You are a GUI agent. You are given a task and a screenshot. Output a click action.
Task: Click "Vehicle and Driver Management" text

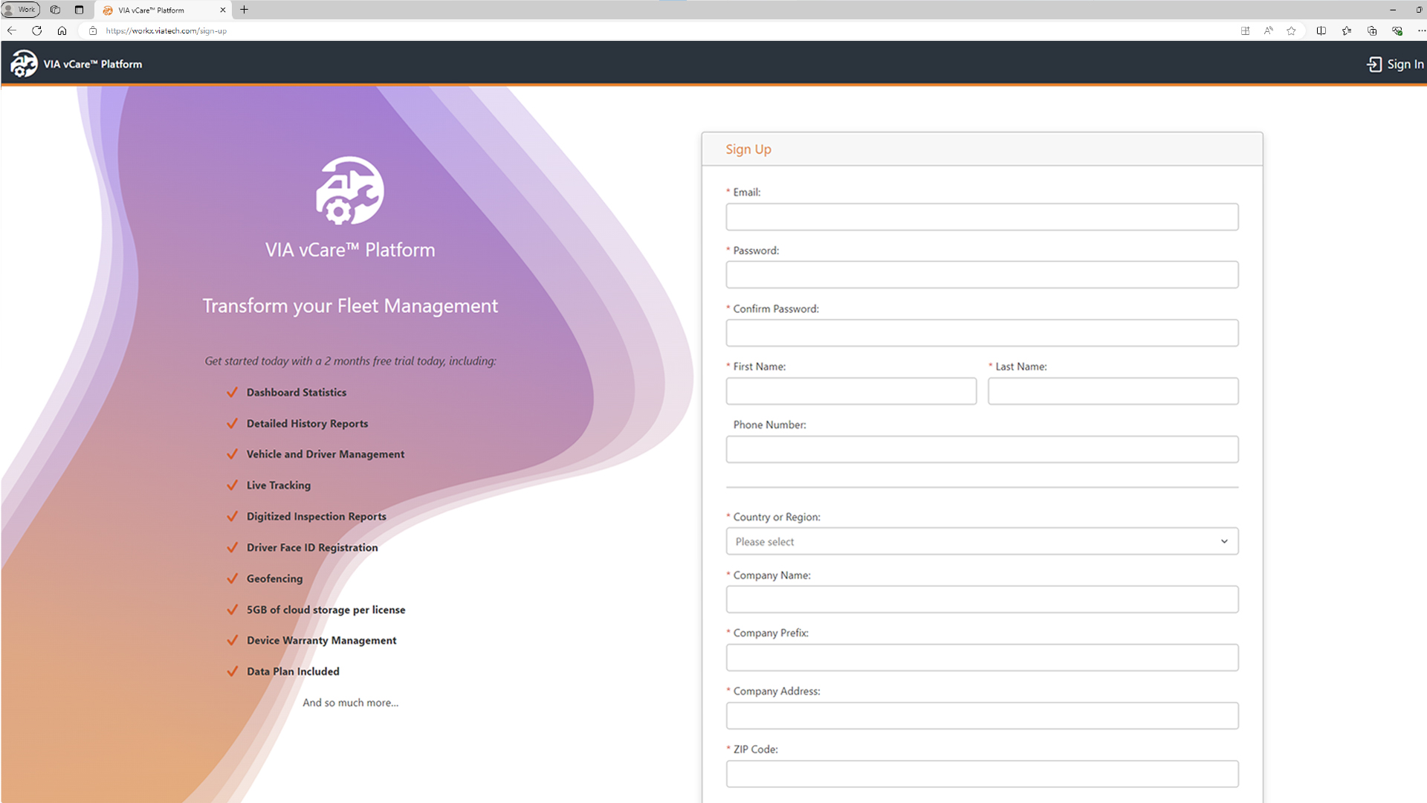325,454
